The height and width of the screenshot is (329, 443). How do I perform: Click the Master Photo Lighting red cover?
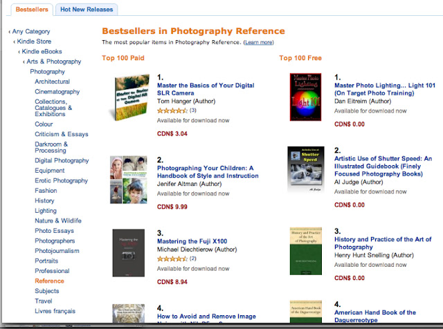305,97
